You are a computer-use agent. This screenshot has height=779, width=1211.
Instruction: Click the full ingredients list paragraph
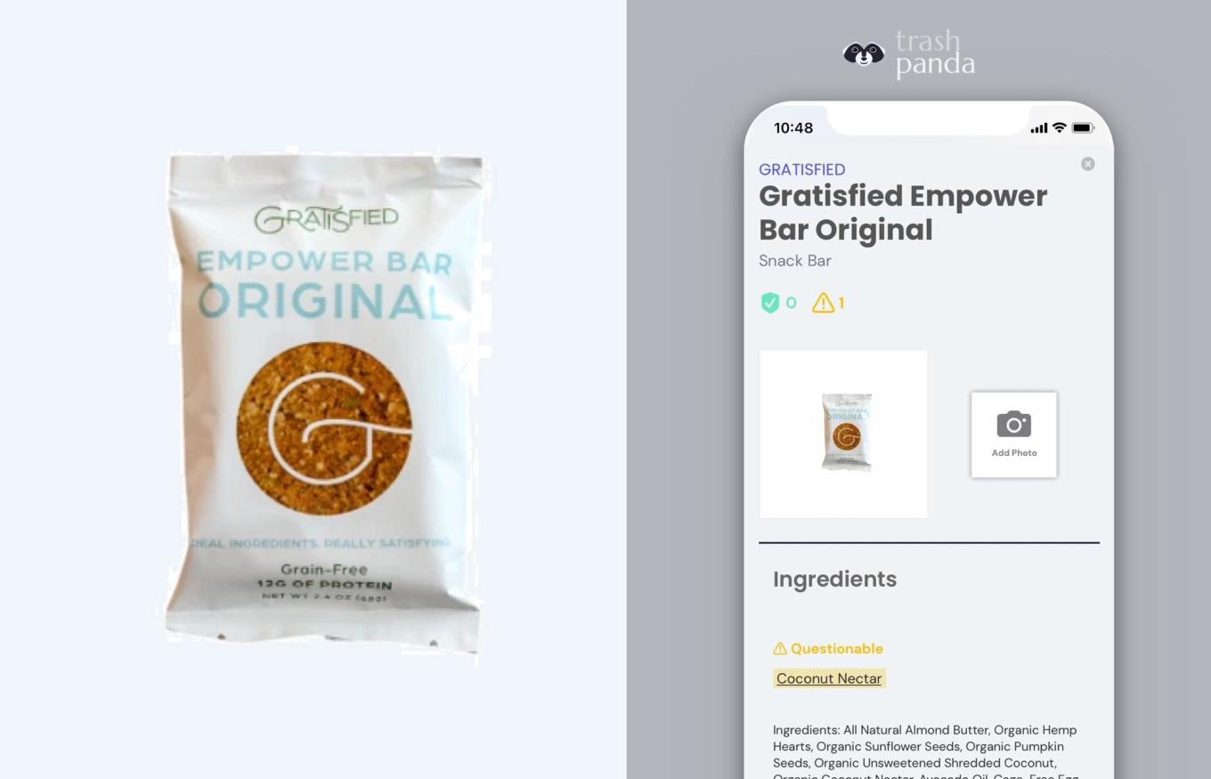point(926,753)
